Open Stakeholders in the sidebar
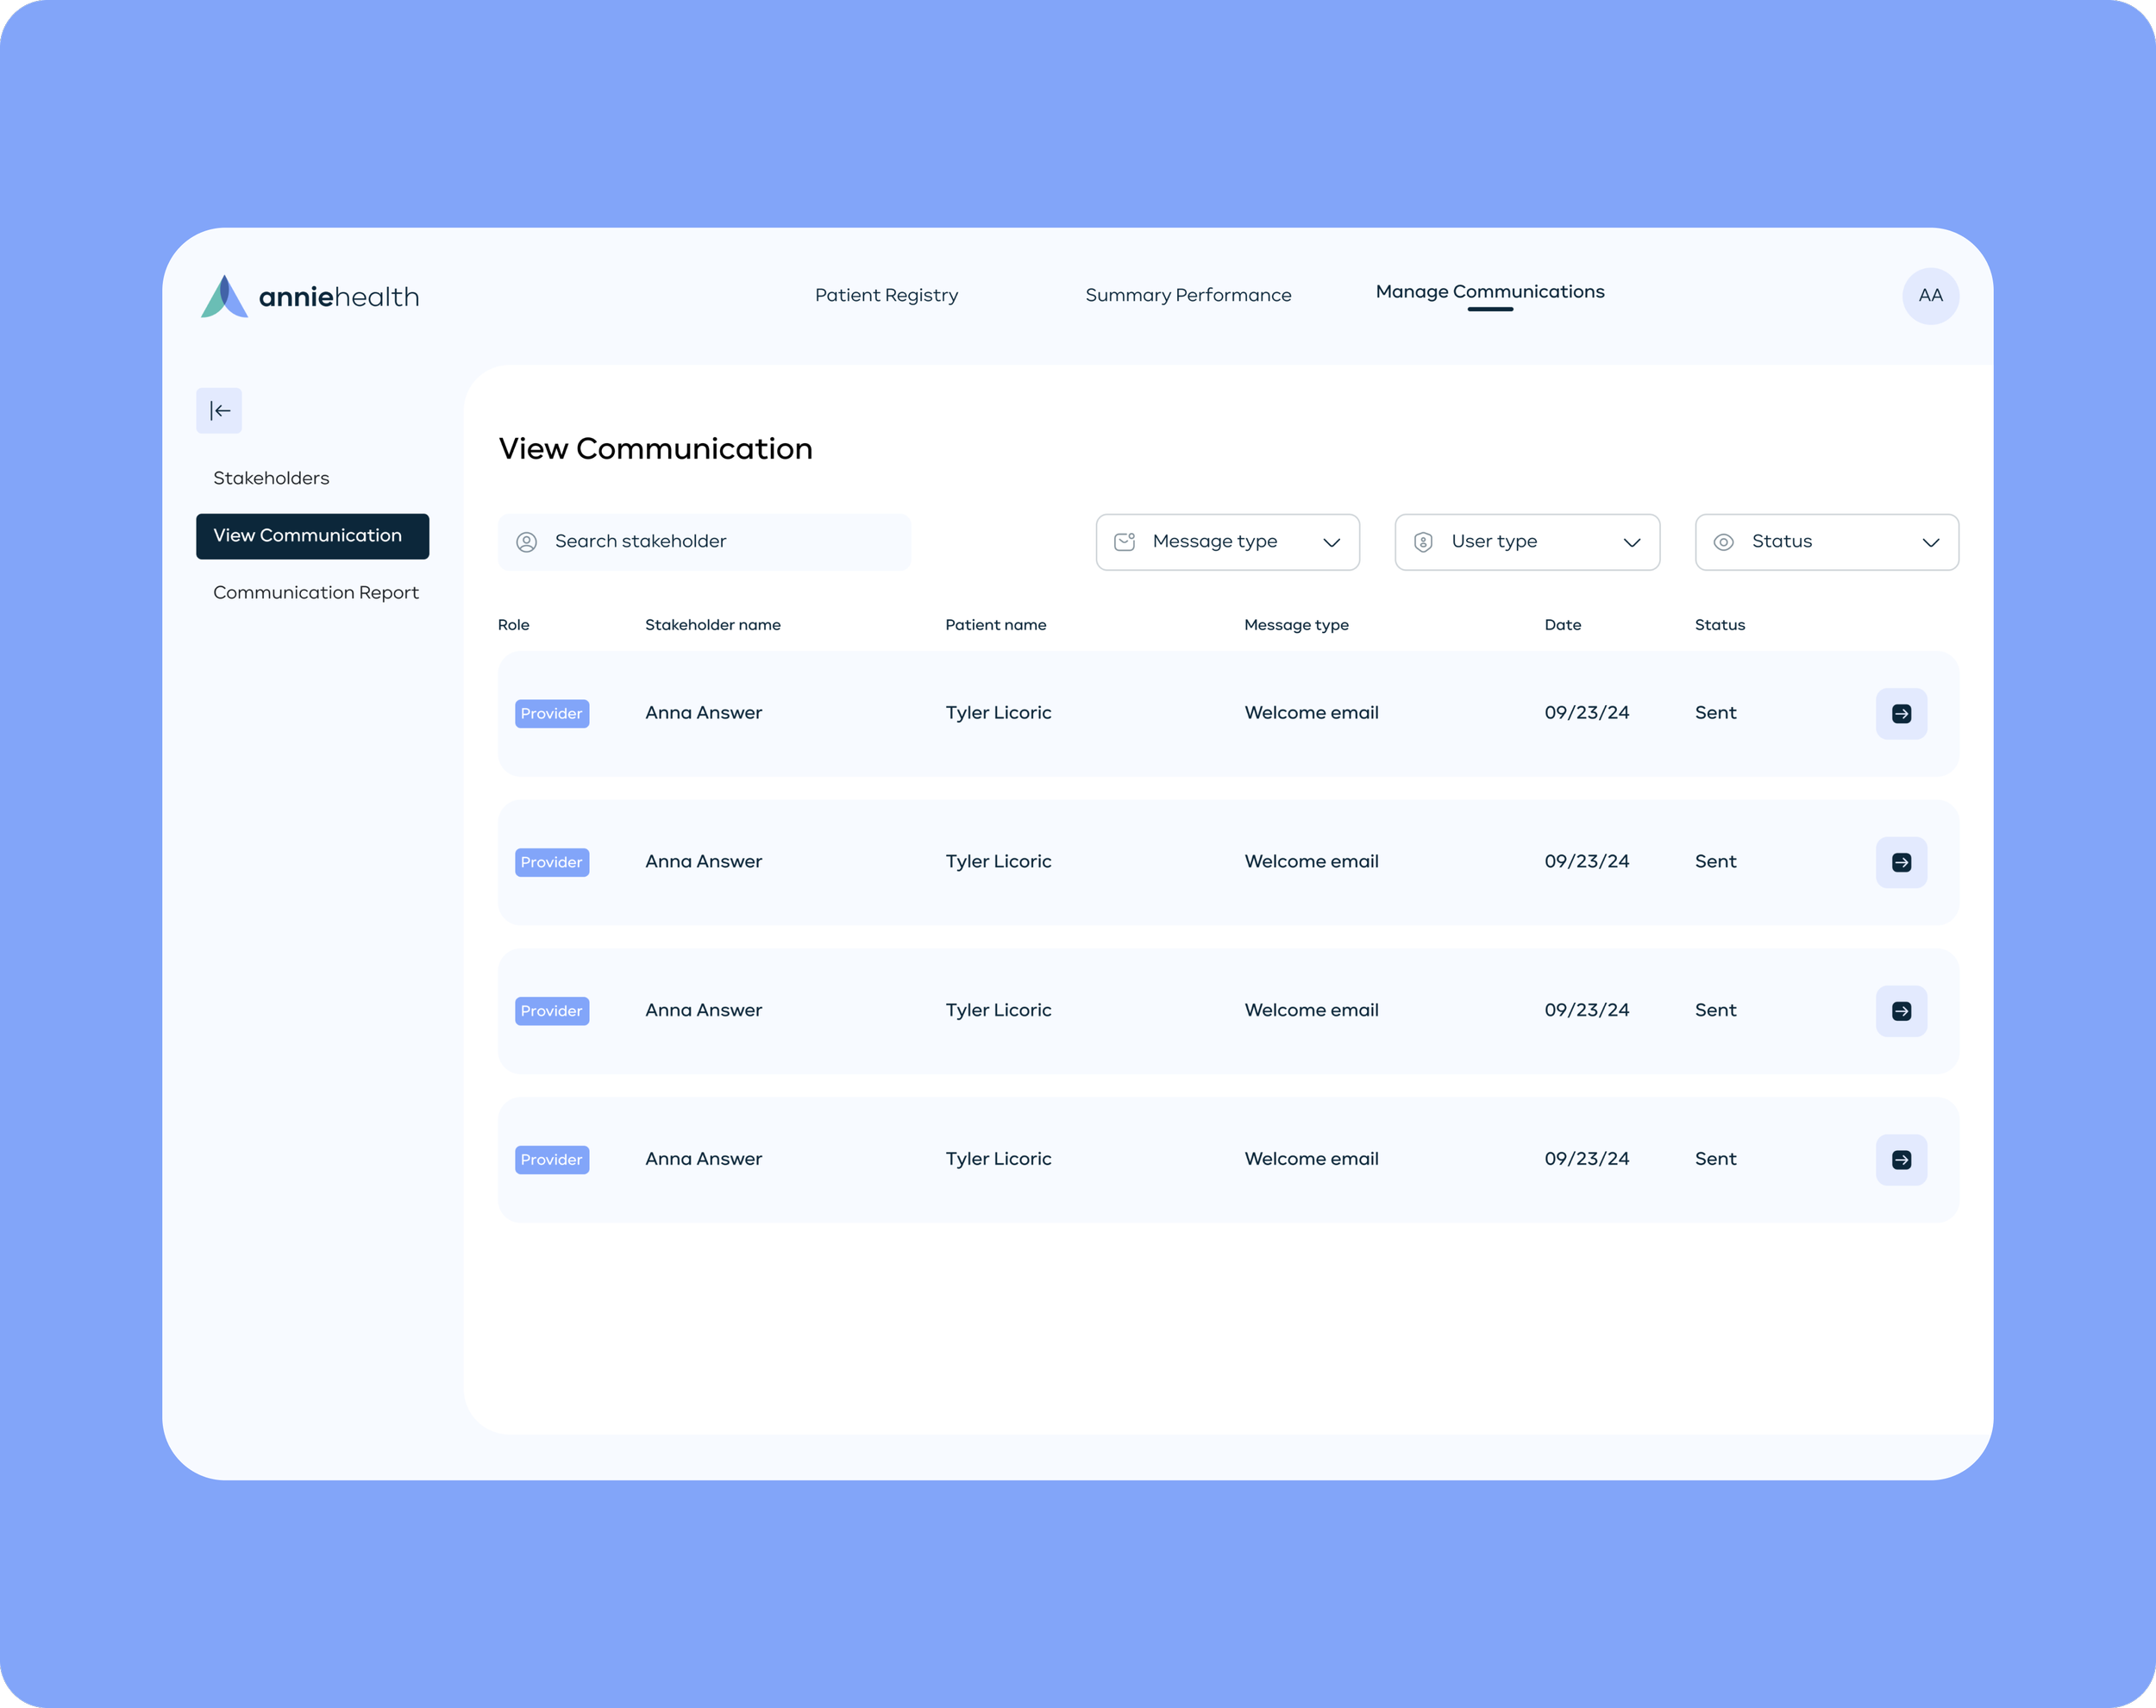The image size is (2156, 1708). [x=271, y=478]
